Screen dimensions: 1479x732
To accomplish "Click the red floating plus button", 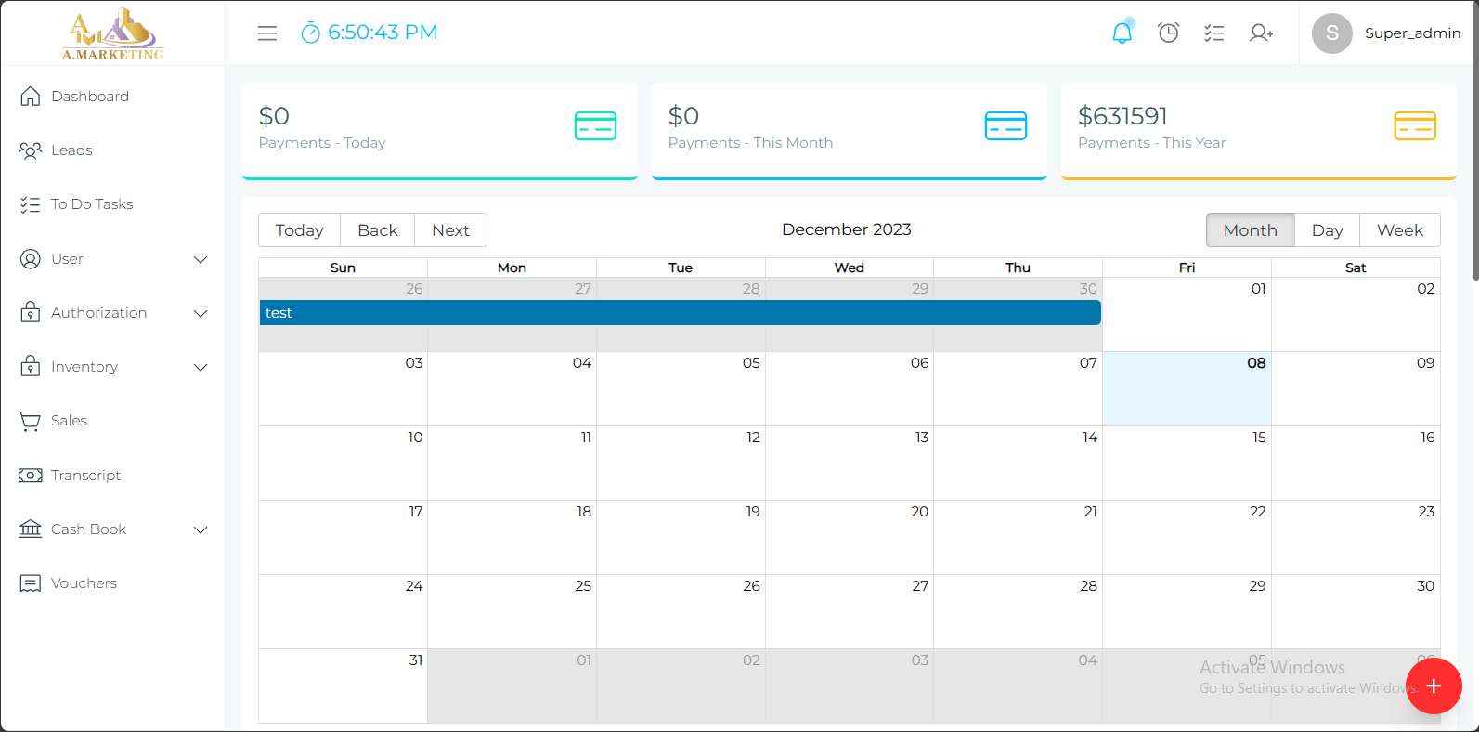I will point(1434,686).
